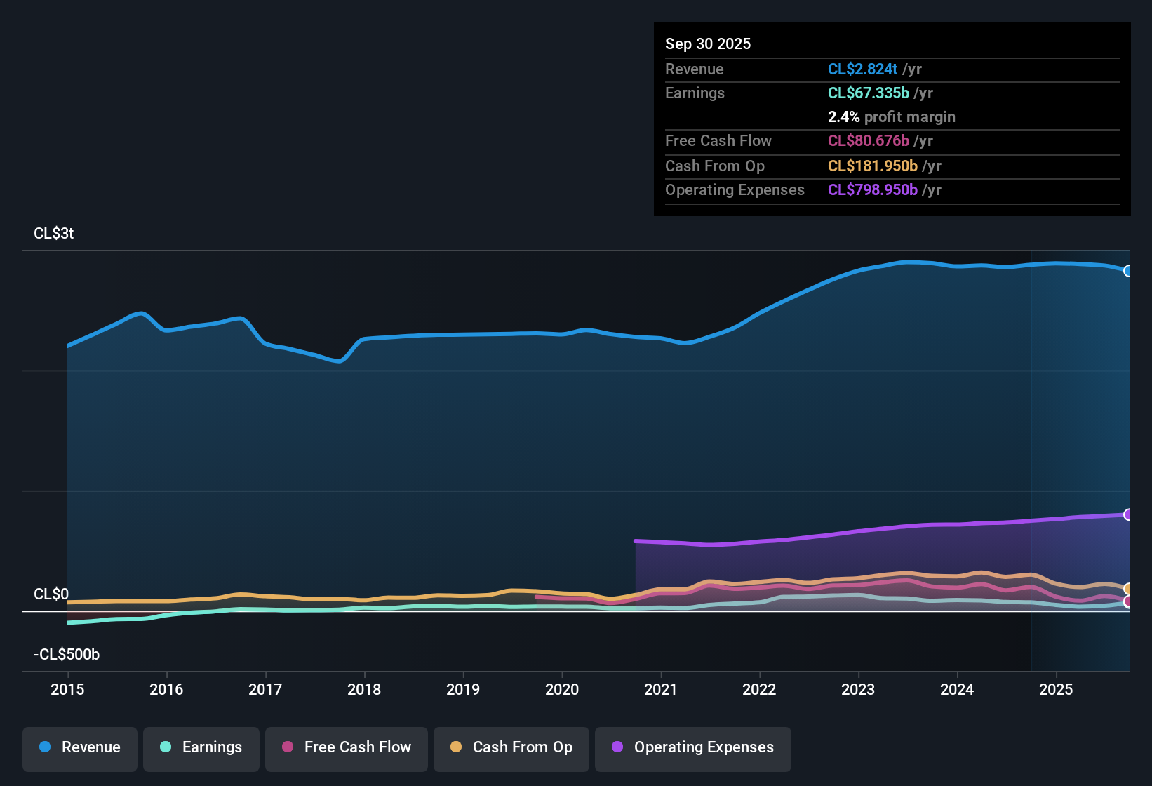Image resolution: width=1152 pixels, height=786 pixels.
Task: Expand the Cash From Op legend entry
Action: [511, 747]
